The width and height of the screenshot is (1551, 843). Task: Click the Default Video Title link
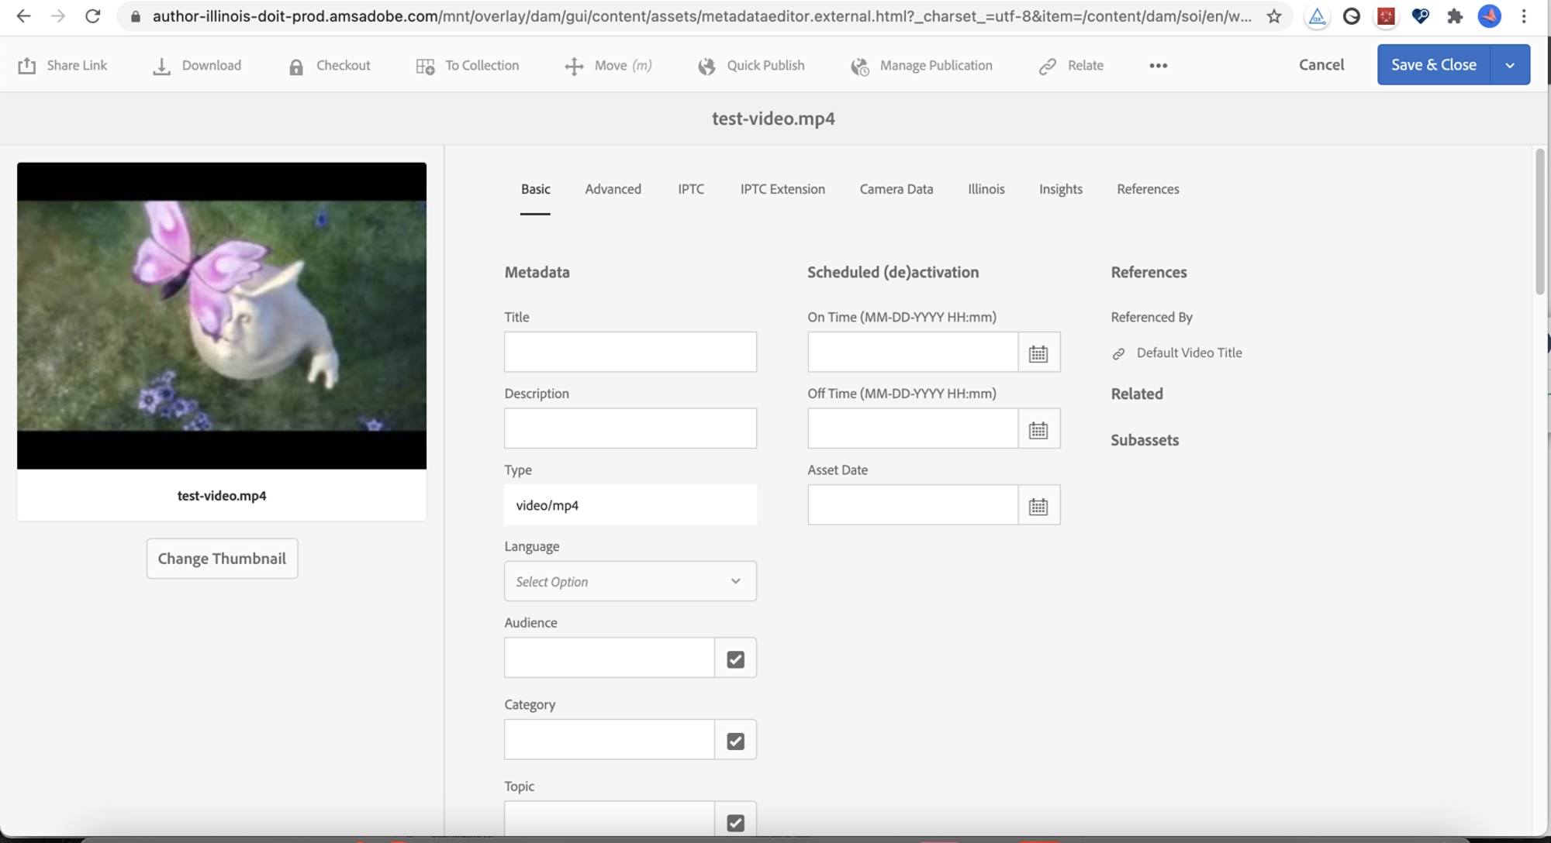[x=1188, y=352]
